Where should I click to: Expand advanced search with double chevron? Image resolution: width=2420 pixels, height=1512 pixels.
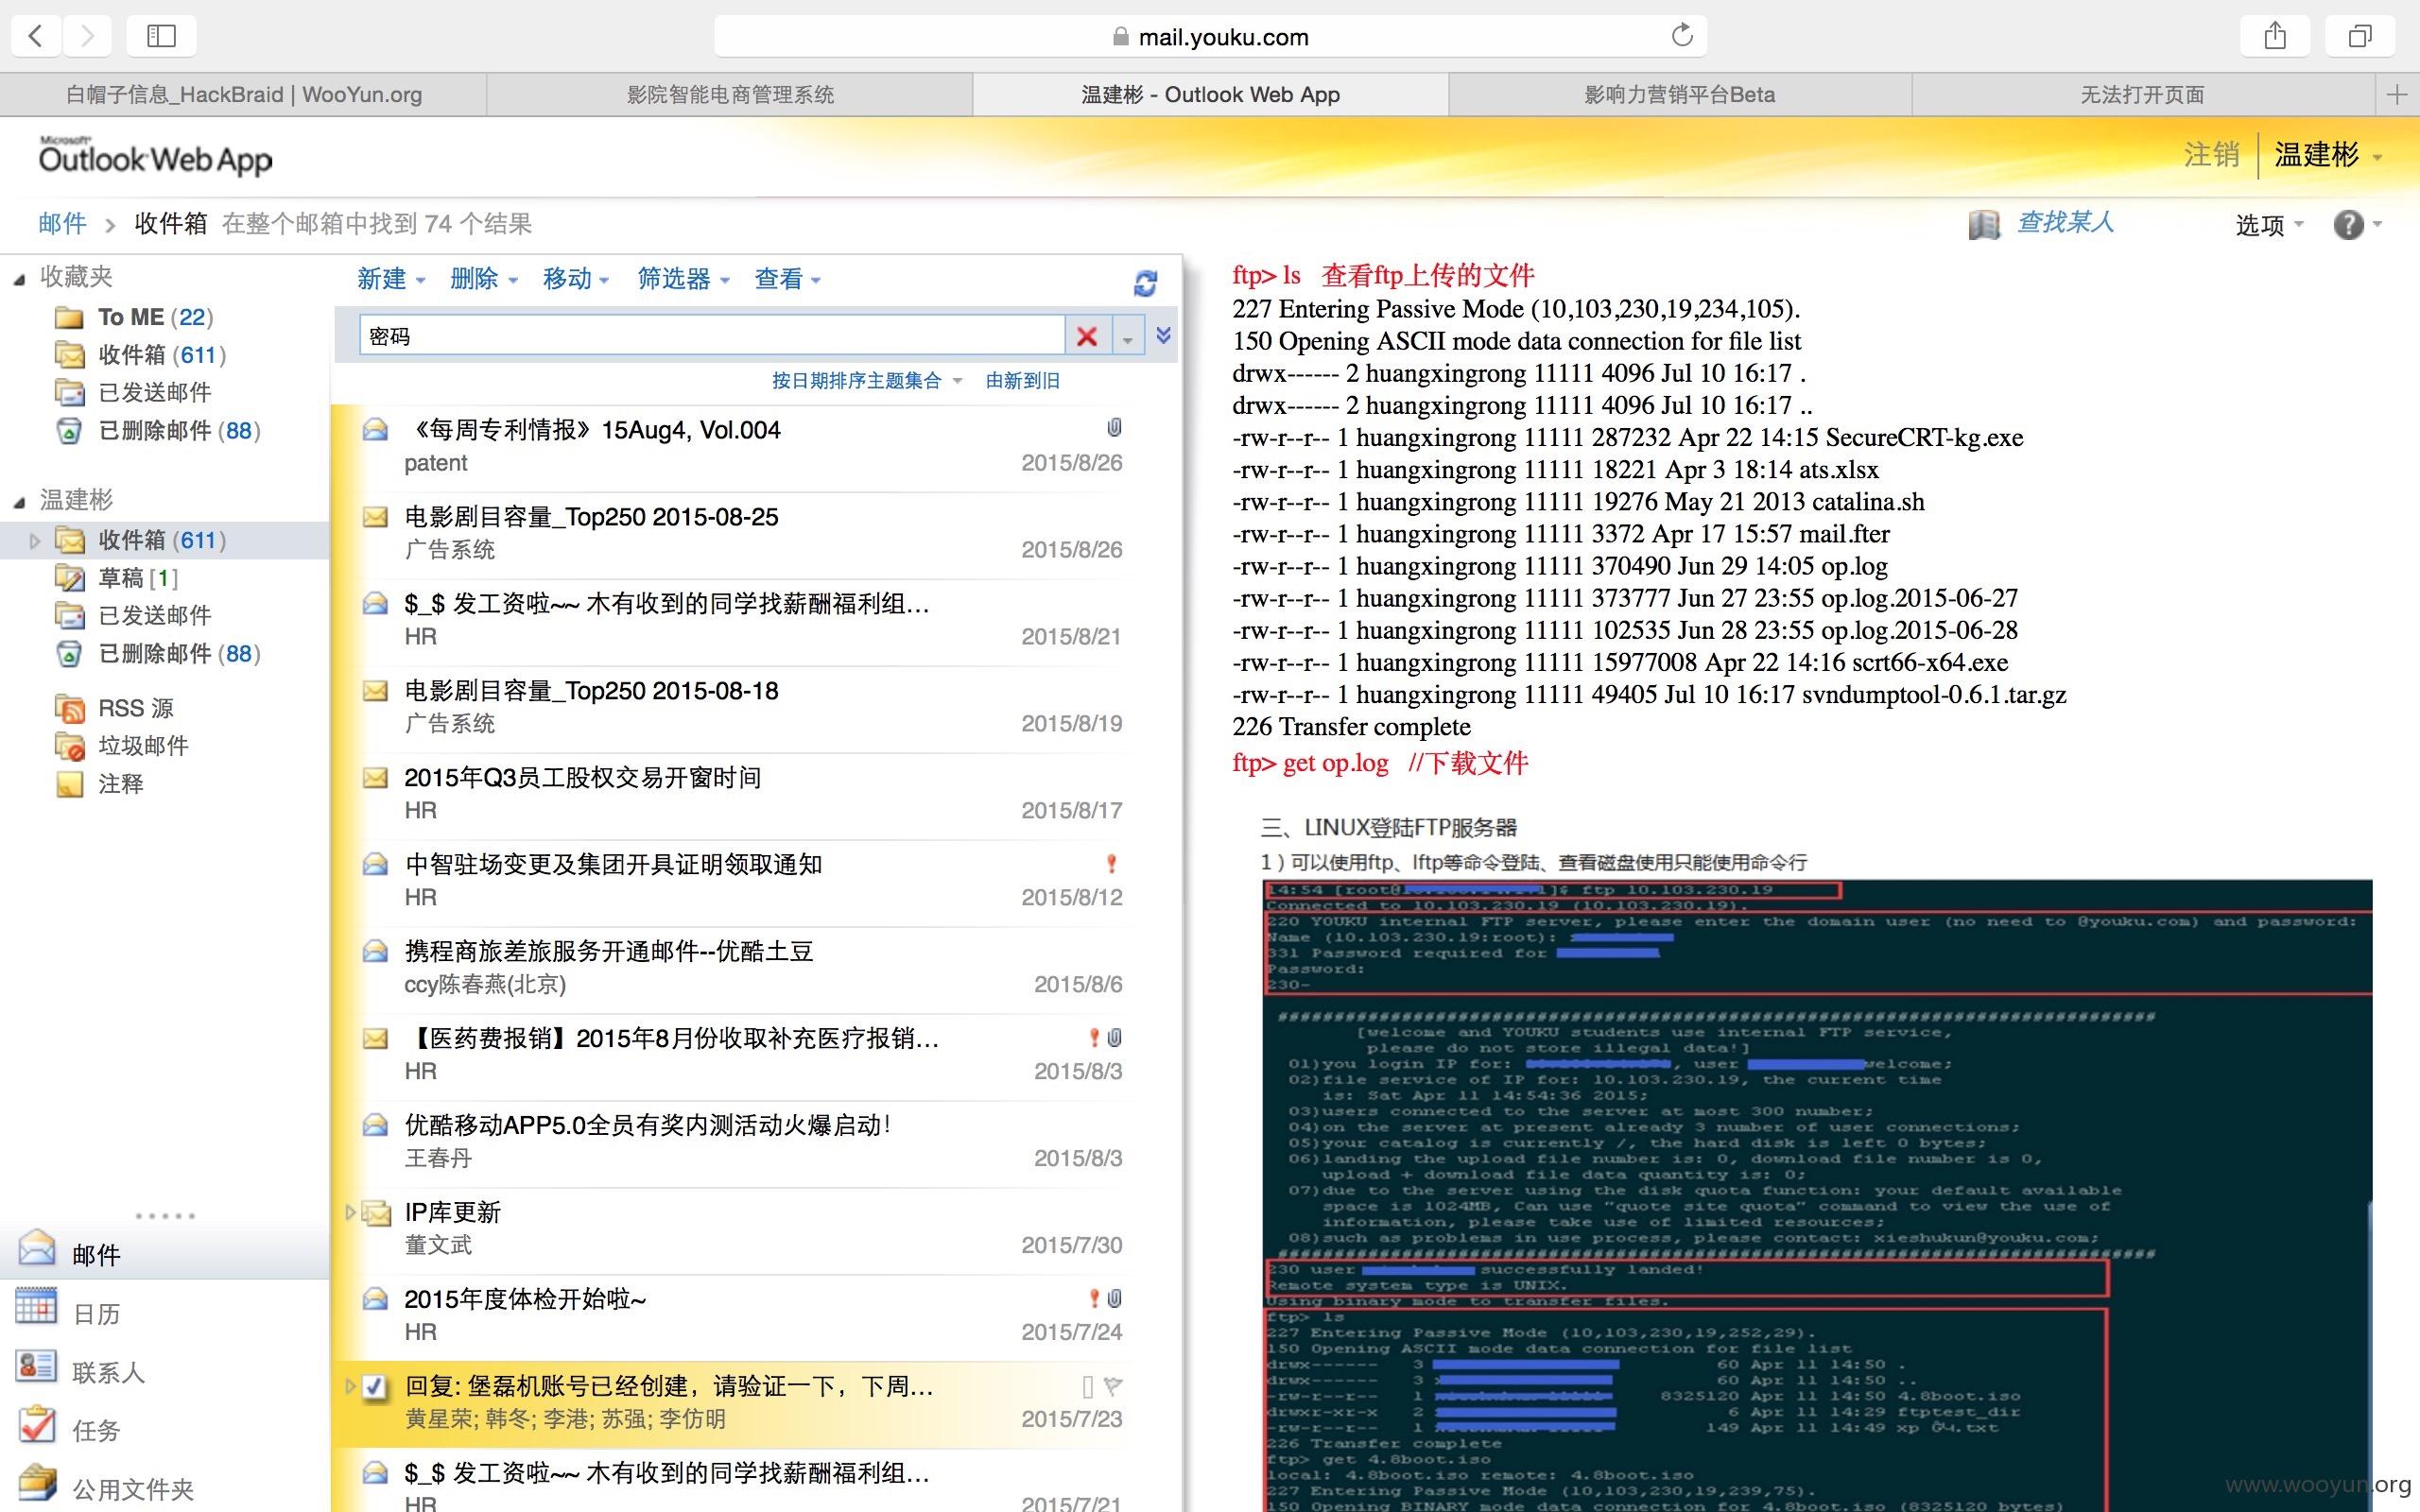pyautogui.click(x=1163, y=335)
